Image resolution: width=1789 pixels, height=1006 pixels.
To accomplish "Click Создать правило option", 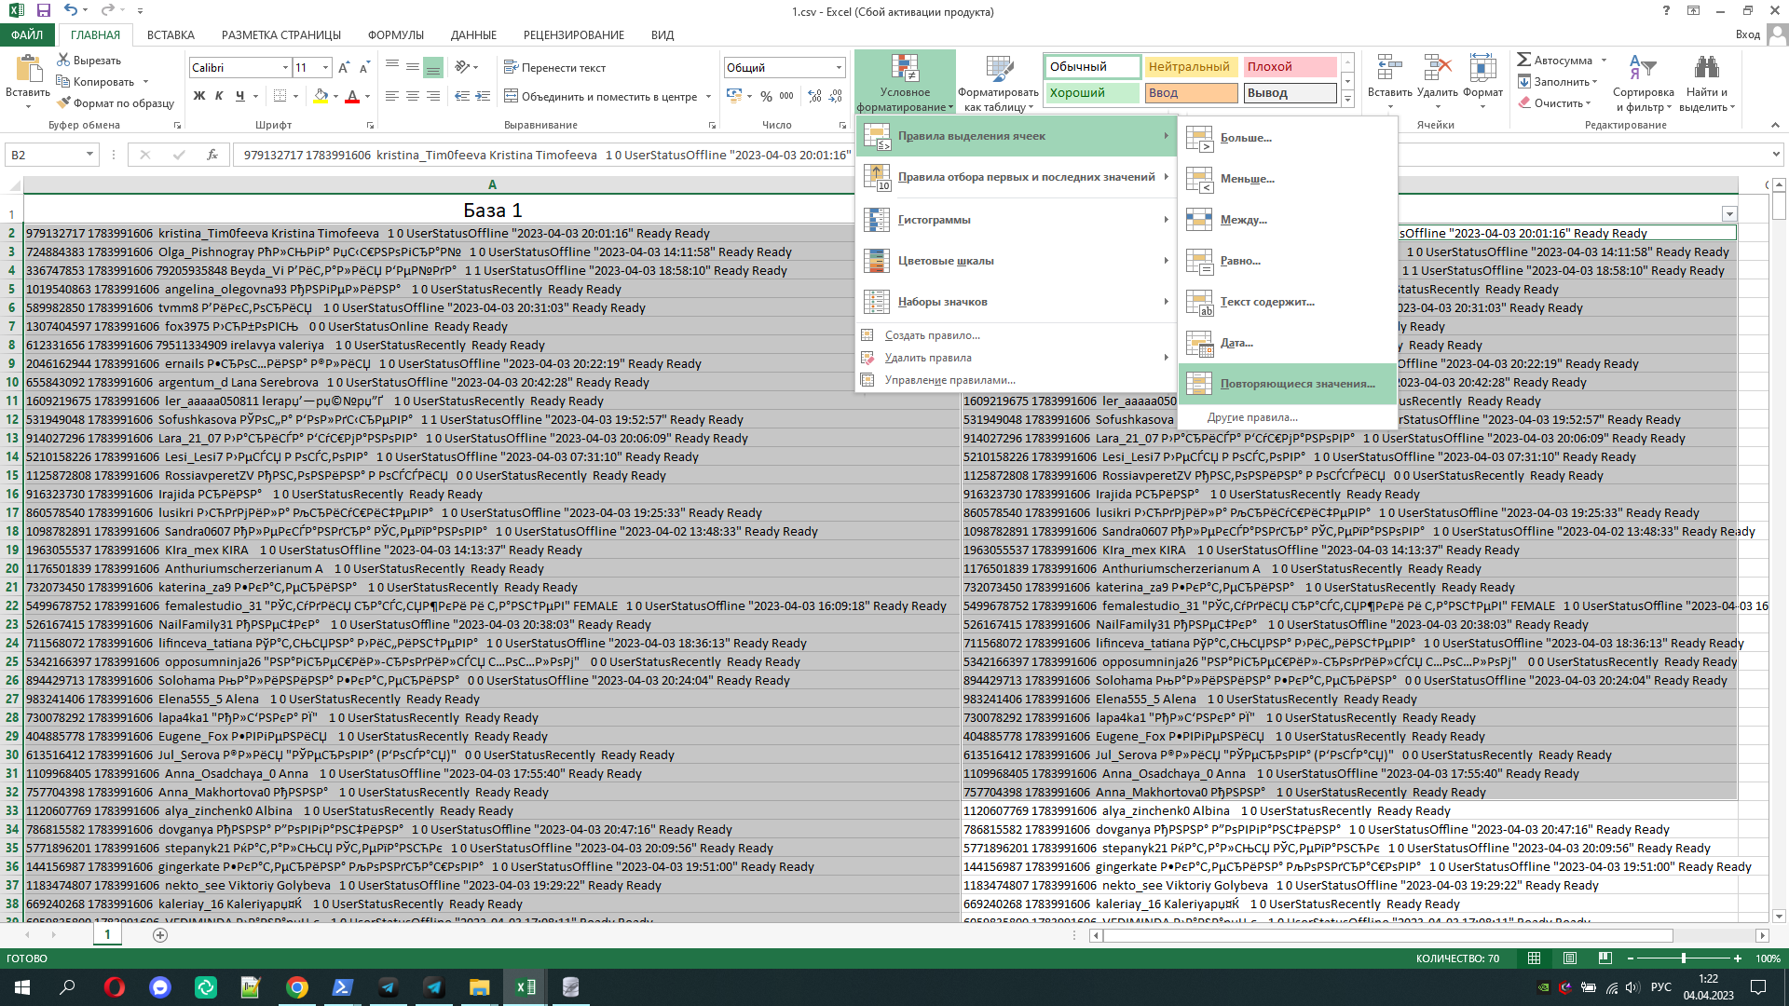I will [x=932, y=335].
